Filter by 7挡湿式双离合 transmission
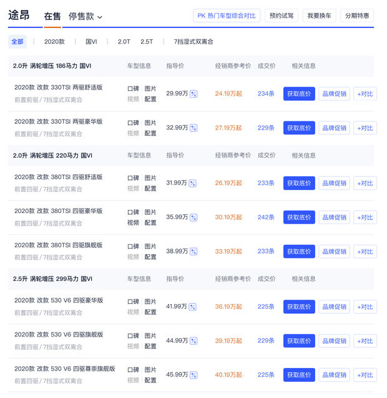Image resolution: width=387 pixels, height=398 pixels. click(x=193, y=42)
